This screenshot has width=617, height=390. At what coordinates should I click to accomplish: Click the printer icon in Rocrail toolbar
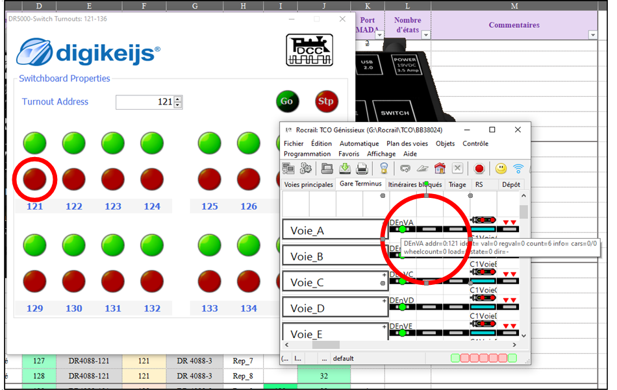click(x=362, y=169)
